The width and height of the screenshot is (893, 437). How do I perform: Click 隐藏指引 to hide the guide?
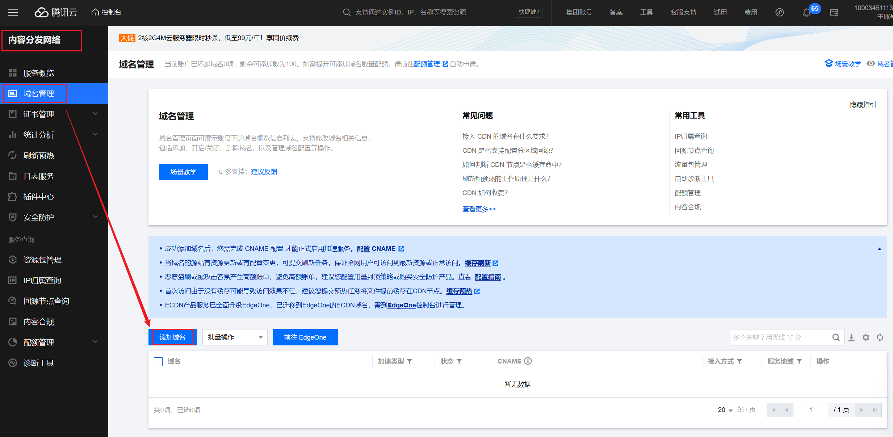[x=863, y=105]
